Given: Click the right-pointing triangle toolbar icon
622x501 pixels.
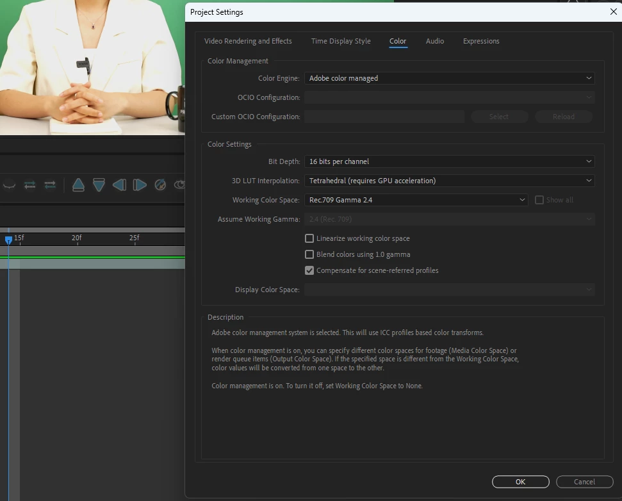Looking at the screenshot, I should pyautogui.click(x=140, y=185).
